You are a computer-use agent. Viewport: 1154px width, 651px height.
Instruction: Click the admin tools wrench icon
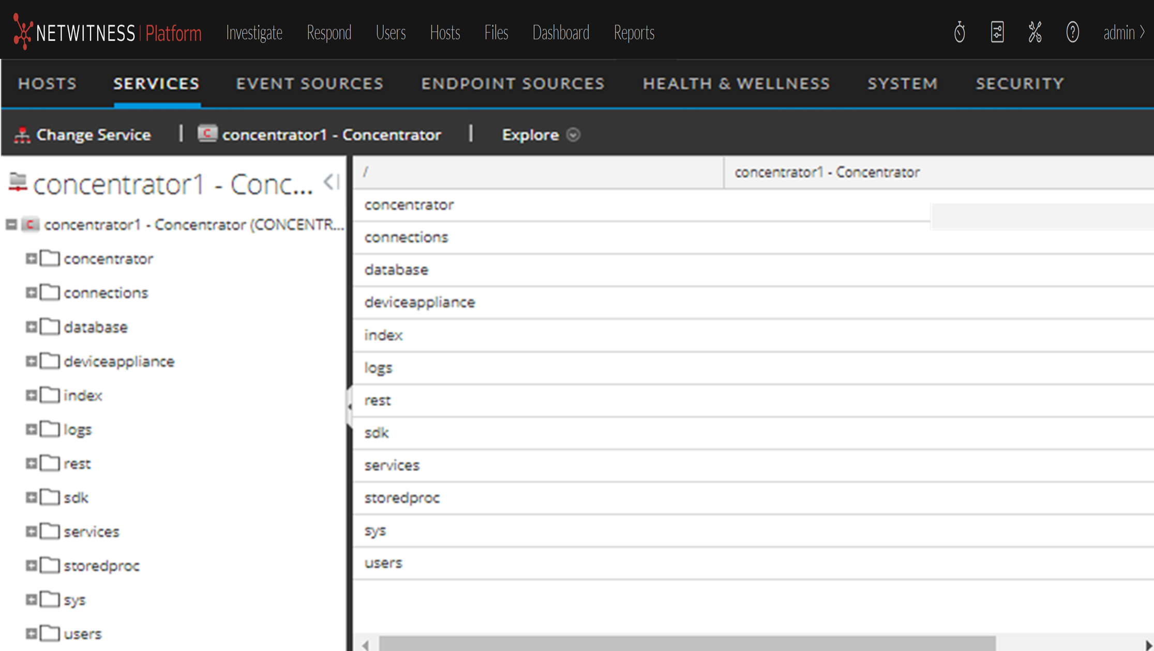click(1035, 33)
